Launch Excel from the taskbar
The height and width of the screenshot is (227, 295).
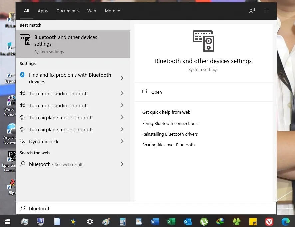[x=171, y=221]
